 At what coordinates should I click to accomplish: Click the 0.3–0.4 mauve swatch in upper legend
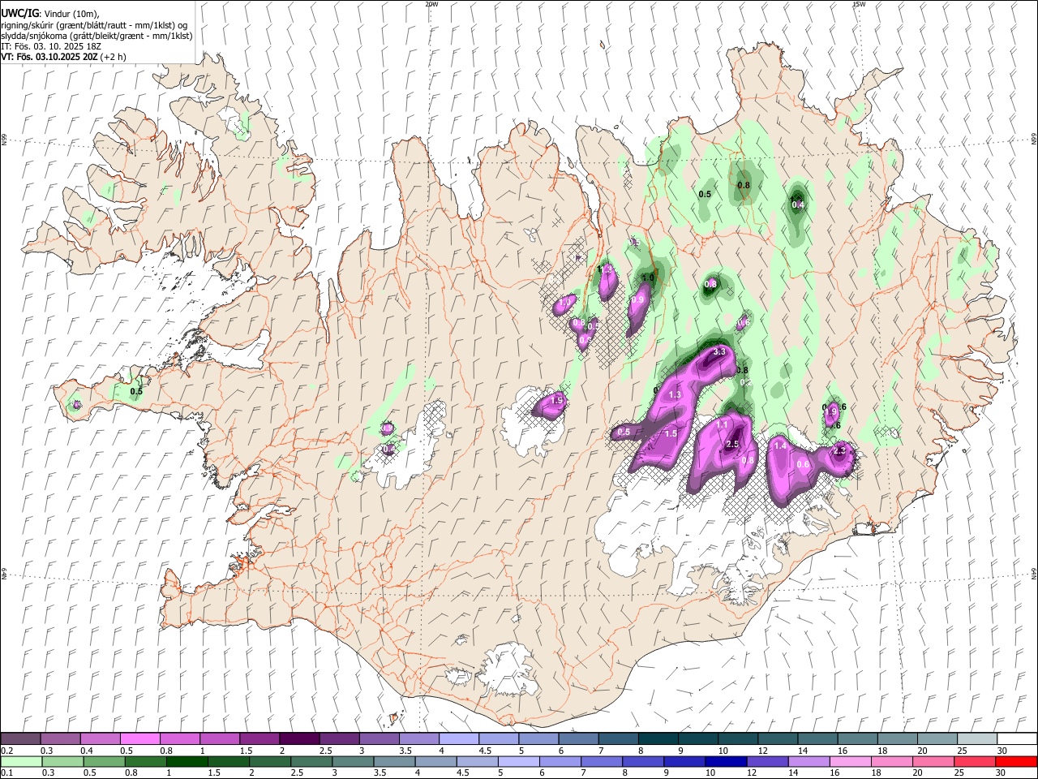point(61,739)
